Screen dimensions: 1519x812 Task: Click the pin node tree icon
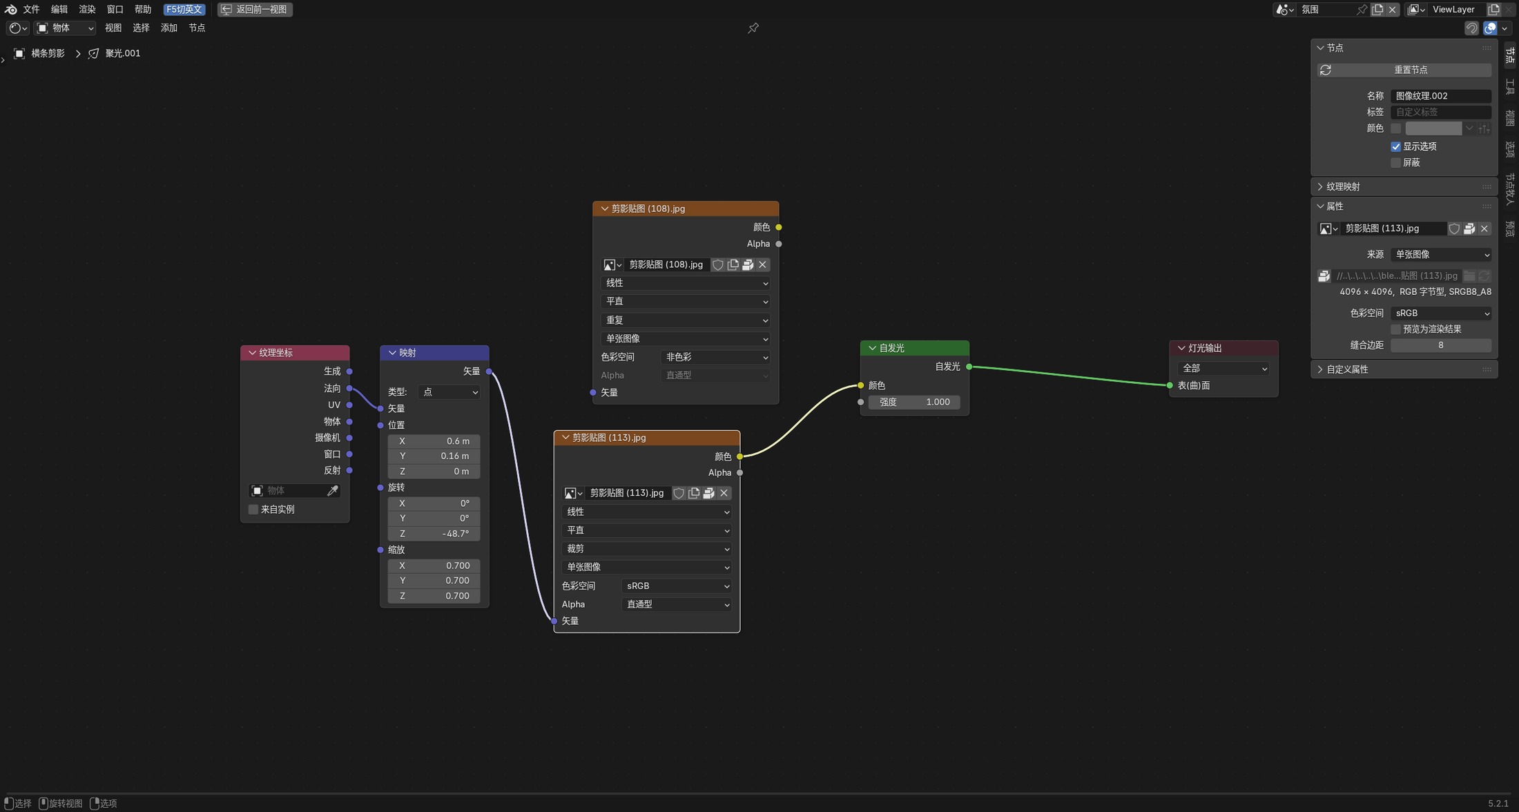tap(753, 28)
